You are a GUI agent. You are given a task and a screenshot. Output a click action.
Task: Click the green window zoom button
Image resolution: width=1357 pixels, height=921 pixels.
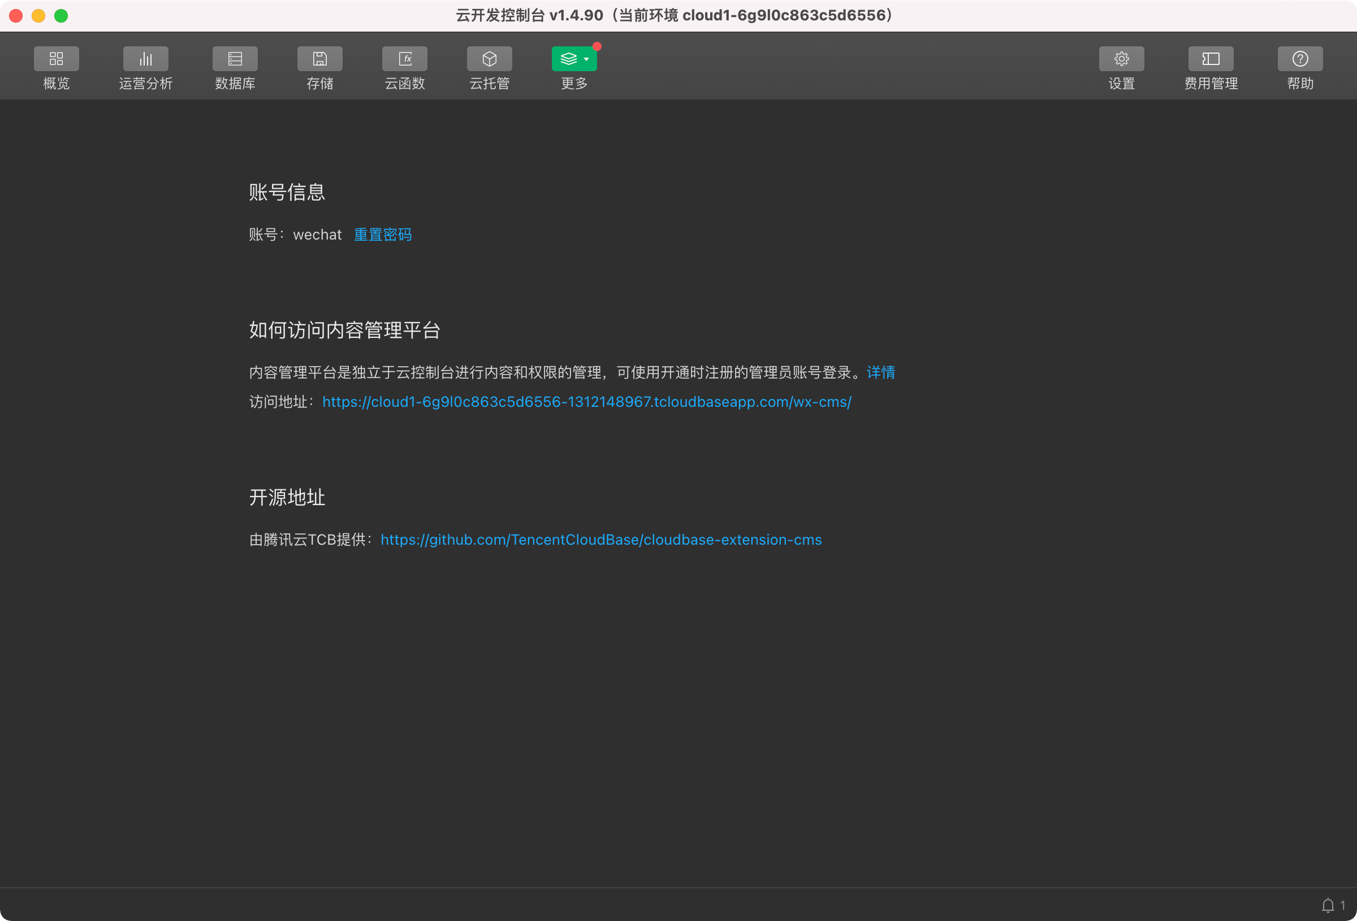pyautogui.click(x=60, y=16)
